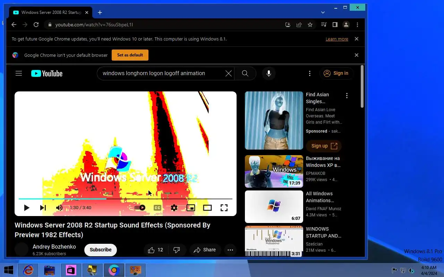Viewport: 444px width, 277px height.
Task: Close the Windows Server 2008 R2 tab
Action: pyautogui.click(x=87, y=12)
